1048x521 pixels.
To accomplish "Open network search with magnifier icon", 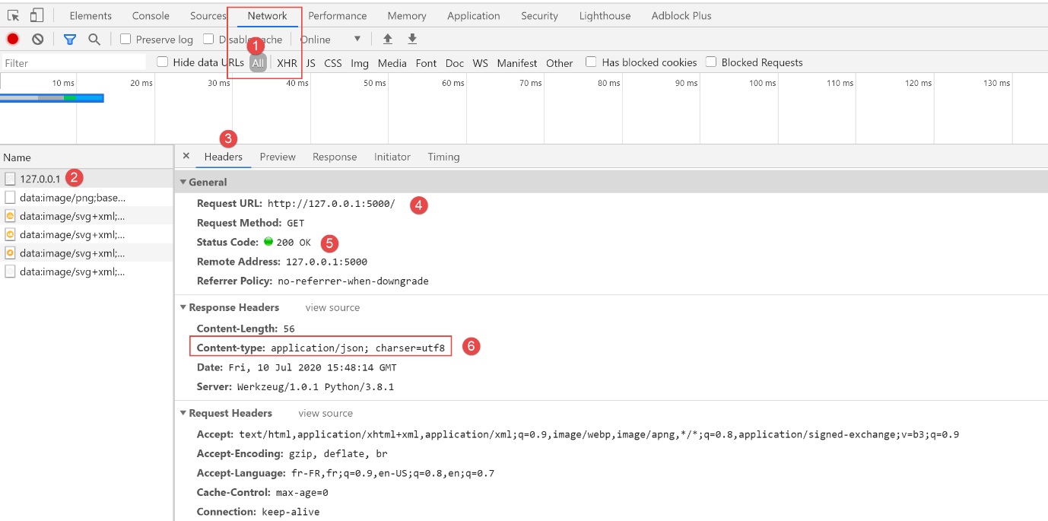I will tap(94, 39).
